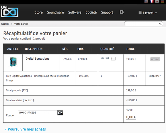Focus the Coupon code input field
Screen dimensions: 166x133
coord(38,113)
